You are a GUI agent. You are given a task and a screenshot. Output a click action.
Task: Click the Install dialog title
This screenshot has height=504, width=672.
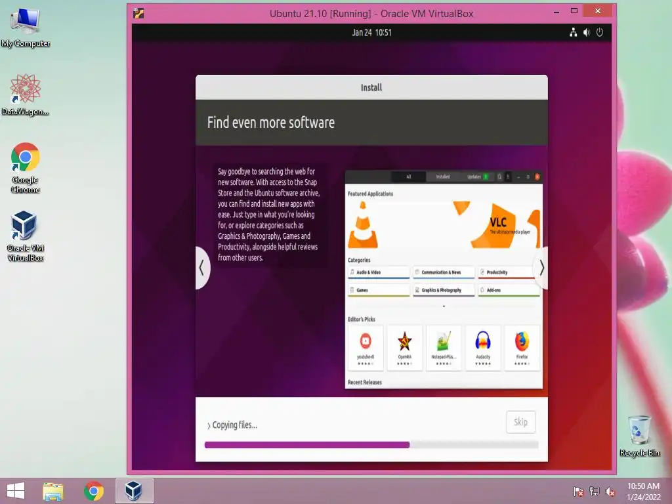(x=371, y=87)
